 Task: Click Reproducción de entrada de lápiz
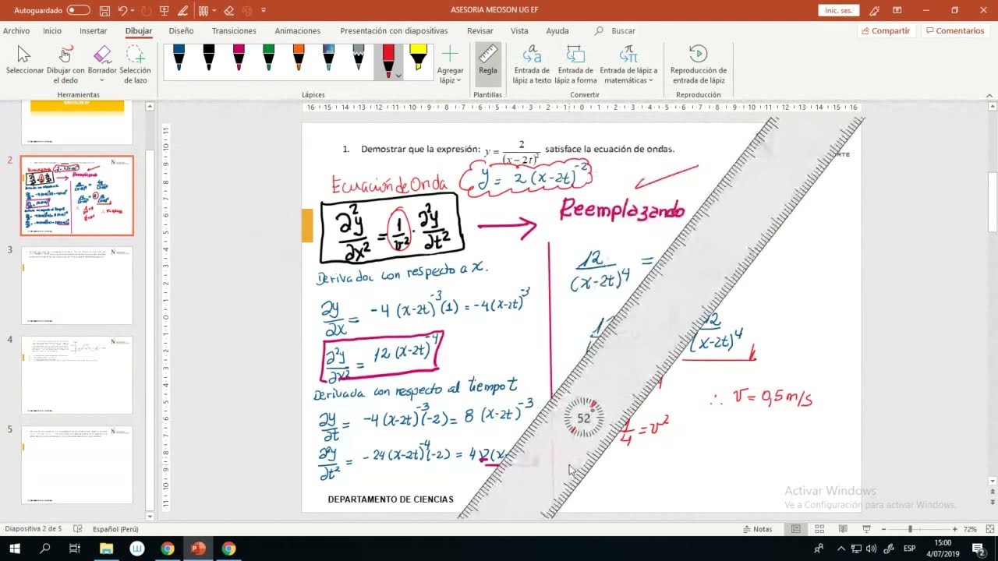pyautogui.click(x=699, y=64)
